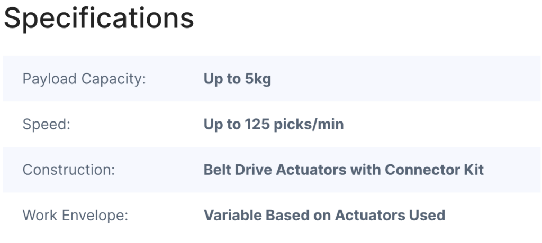Click the picks/min unit text
Screen dimensions: 542x243
click(x=309, y=125)
